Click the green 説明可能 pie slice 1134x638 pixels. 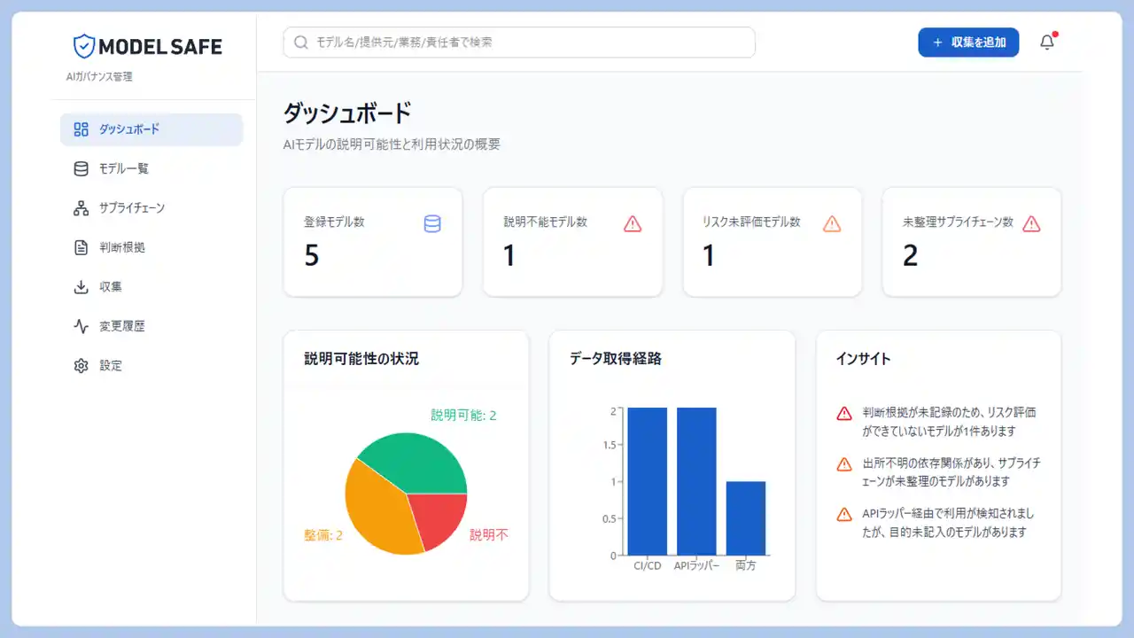pyautogui.click(x=416, y=461)
